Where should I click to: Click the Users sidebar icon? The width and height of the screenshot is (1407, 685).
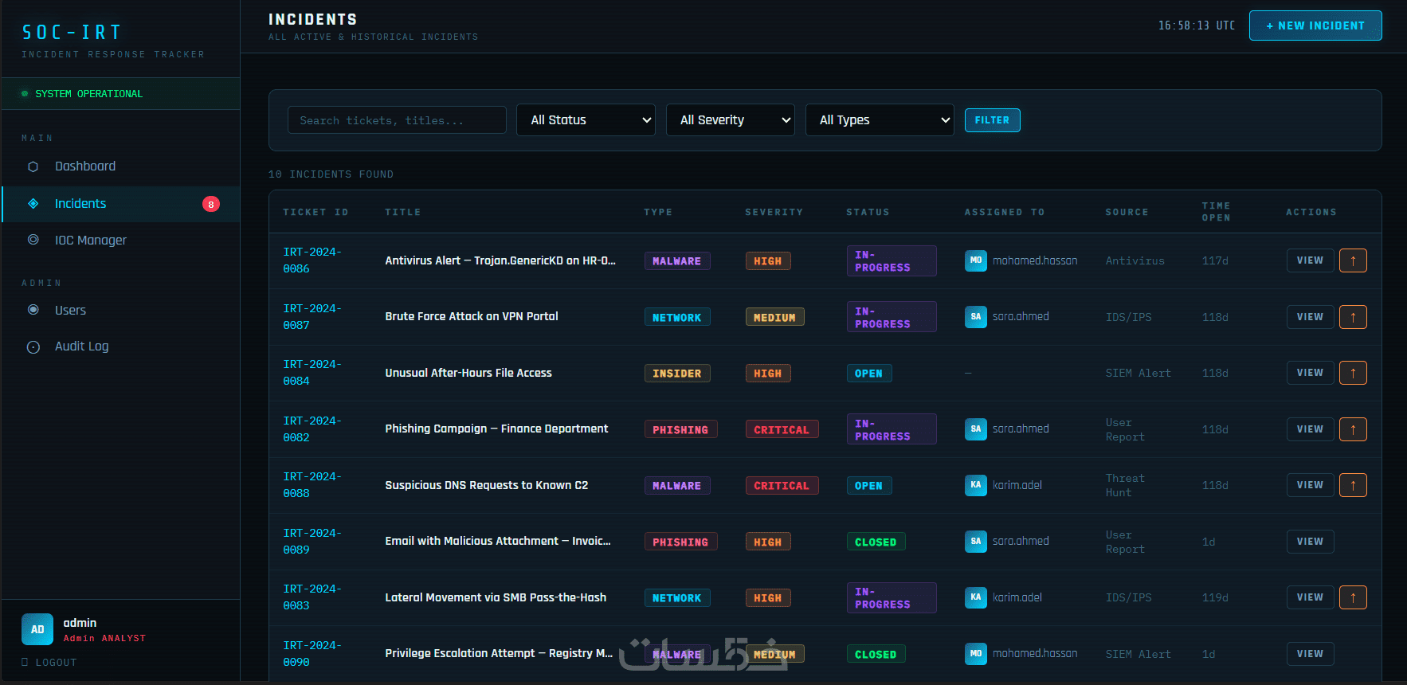pyautogui.click(x=33, y=310)
